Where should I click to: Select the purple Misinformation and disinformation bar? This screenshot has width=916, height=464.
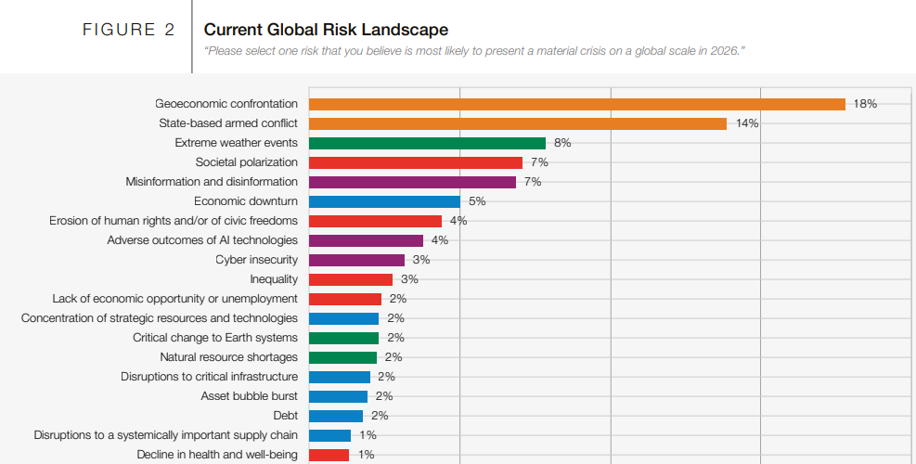point(412,182)
